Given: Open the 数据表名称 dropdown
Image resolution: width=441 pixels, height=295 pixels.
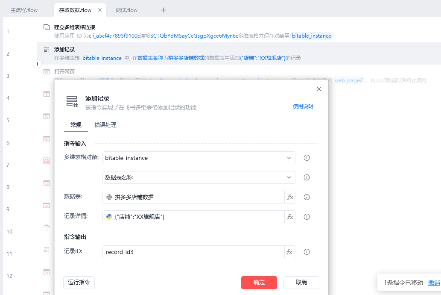Looking at the screenshot, I should (199, 177).
